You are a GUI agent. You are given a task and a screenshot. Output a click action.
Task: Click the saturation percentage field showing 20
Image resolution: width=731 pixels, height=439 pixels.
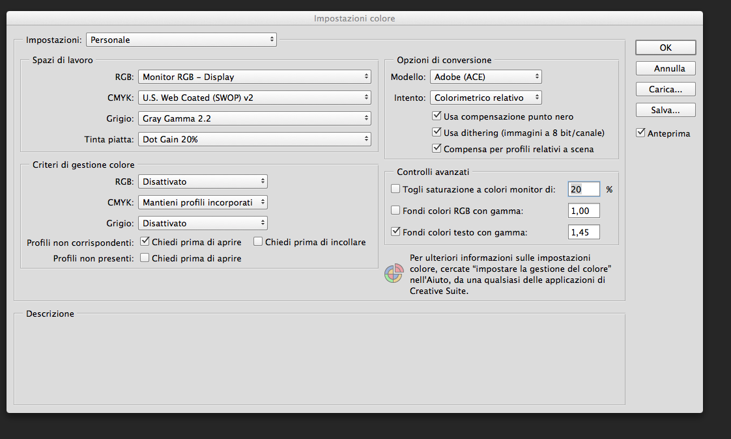click(584, 189)
